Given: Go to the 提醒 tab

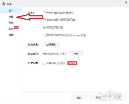Looking at the screenshot, I should (x=11, y=35).
